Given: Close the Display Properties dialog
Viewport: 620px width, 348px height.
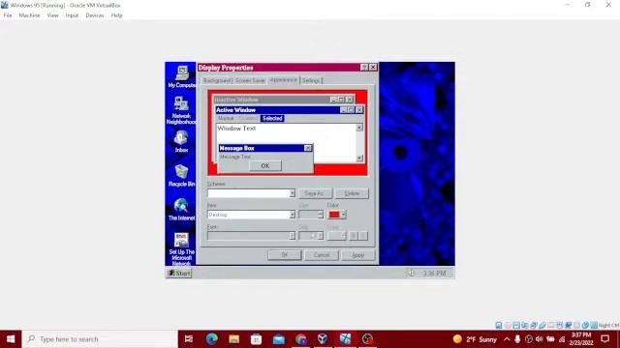Looking at the screenshot, I should 373,68.
